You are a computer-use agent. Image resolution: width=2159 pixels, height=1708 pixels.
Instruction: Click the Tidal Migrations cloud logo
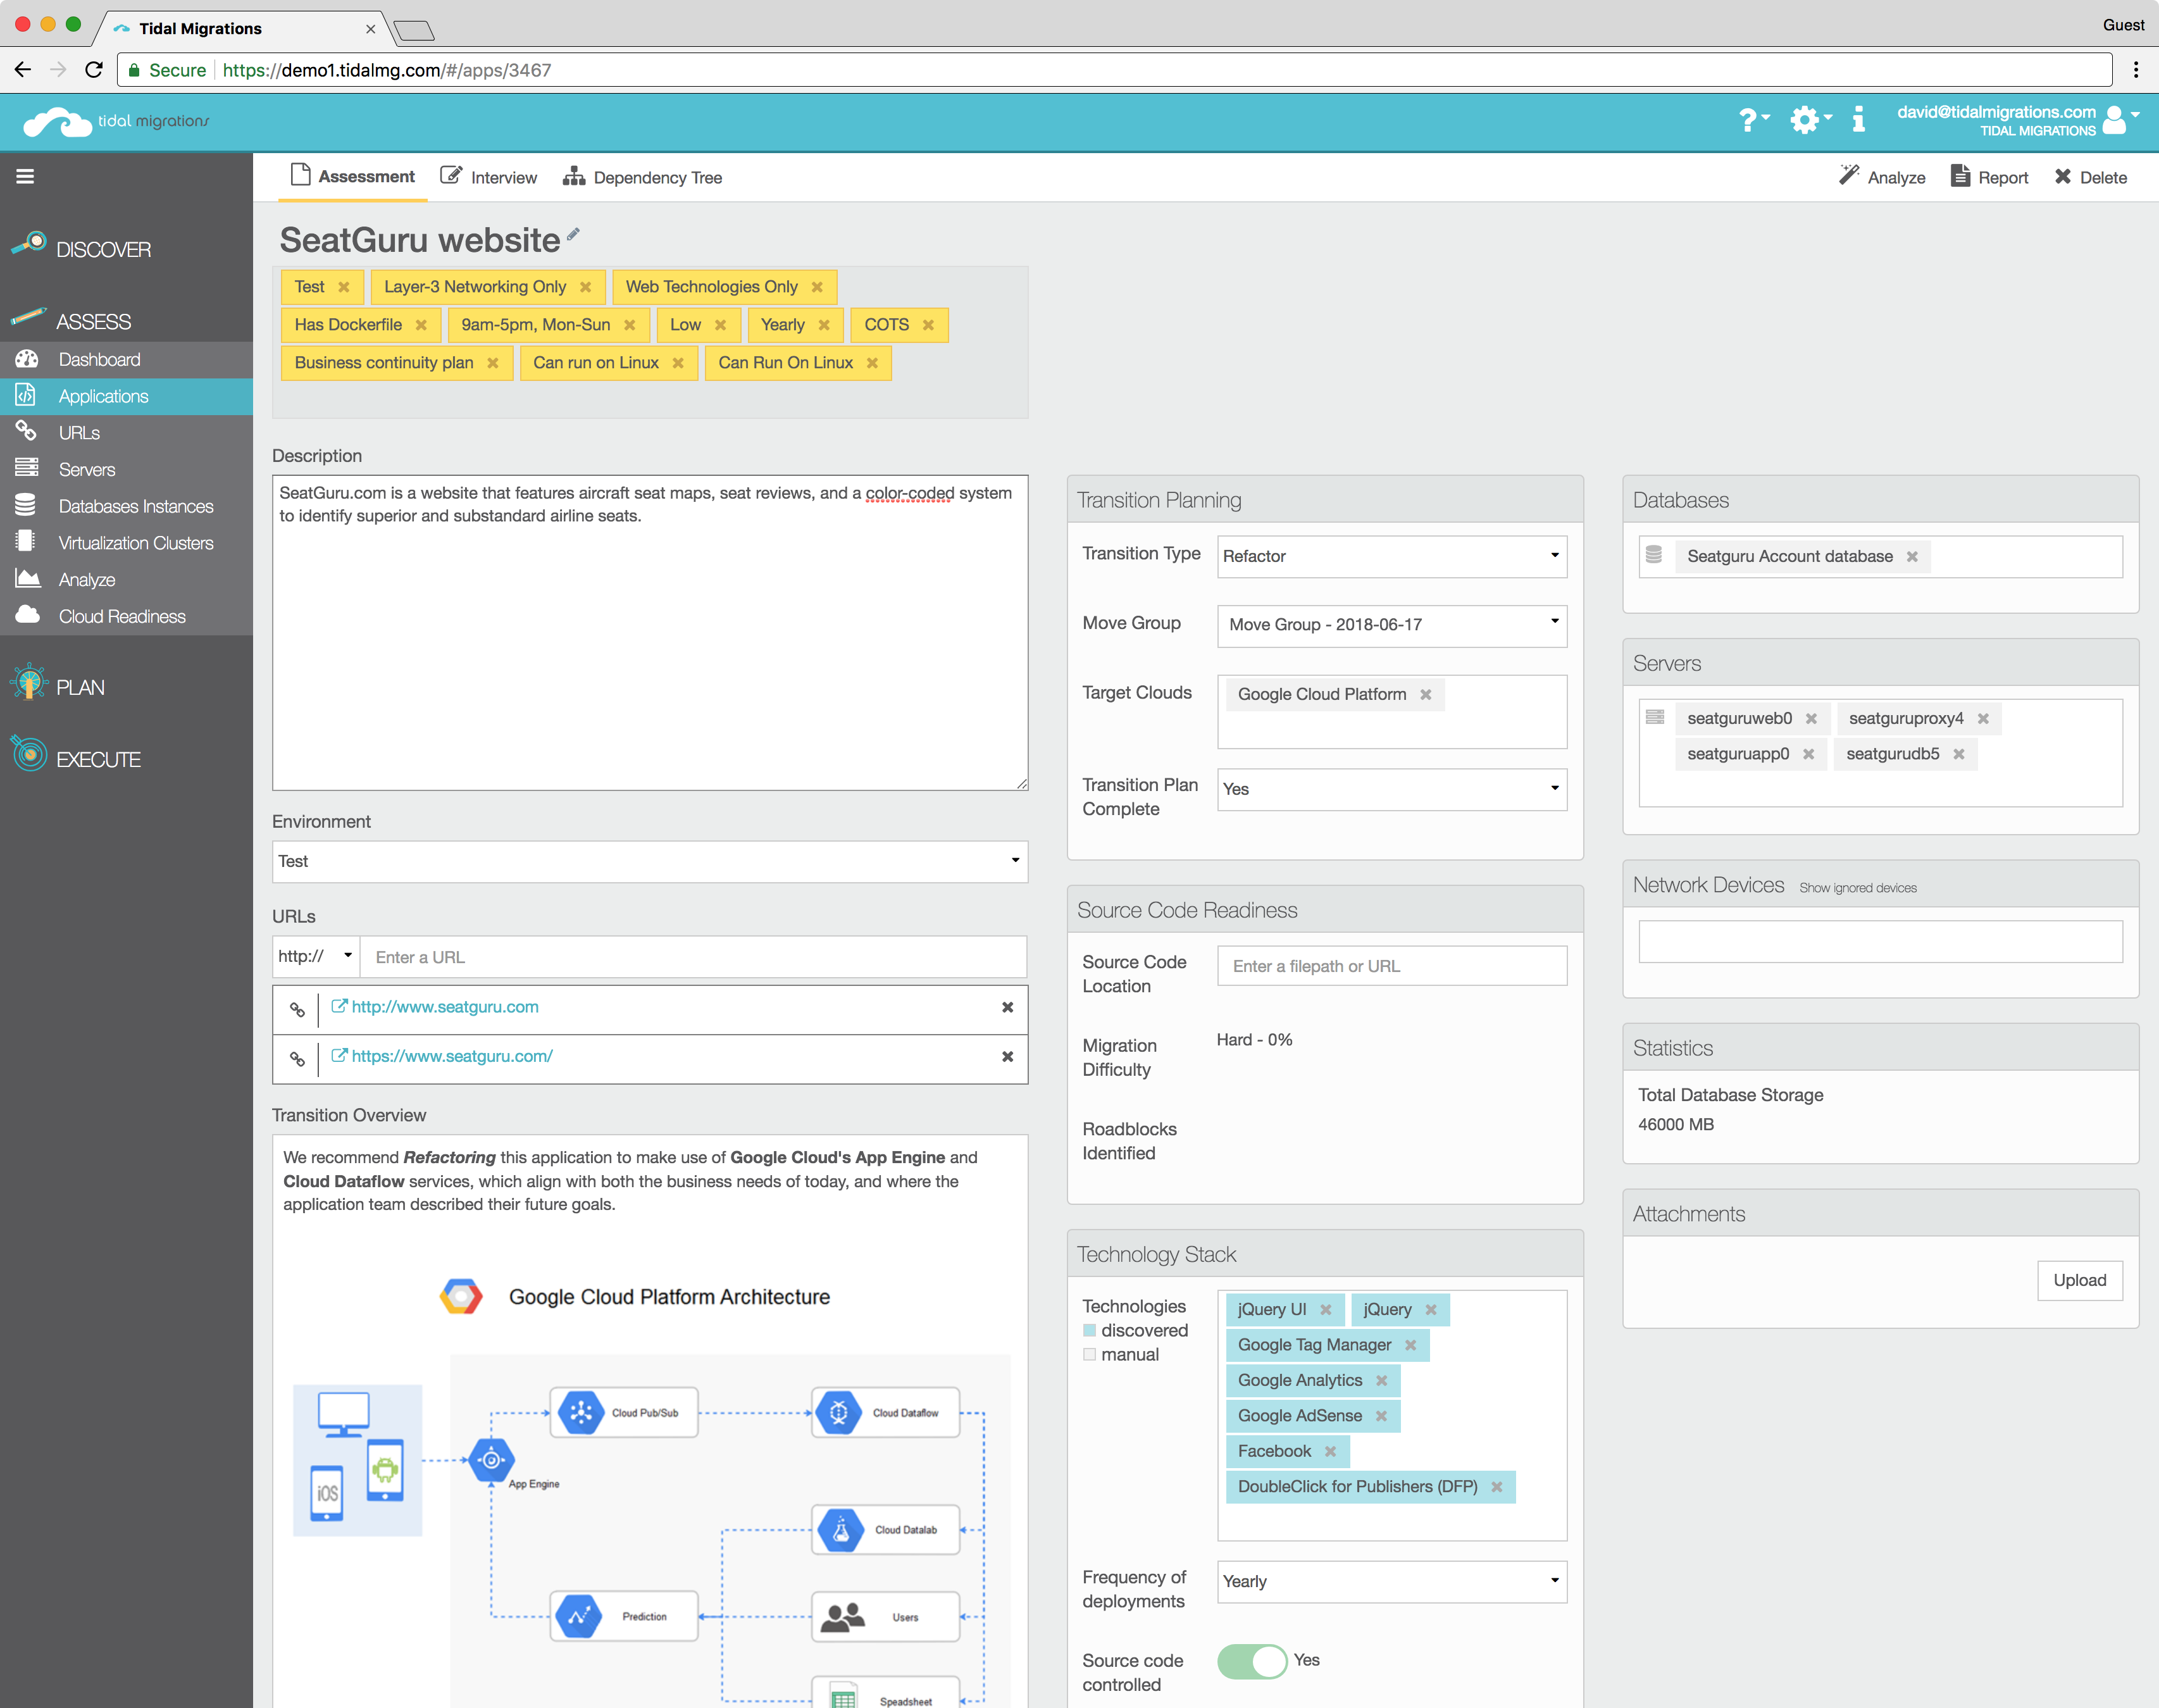click(116, 122)
